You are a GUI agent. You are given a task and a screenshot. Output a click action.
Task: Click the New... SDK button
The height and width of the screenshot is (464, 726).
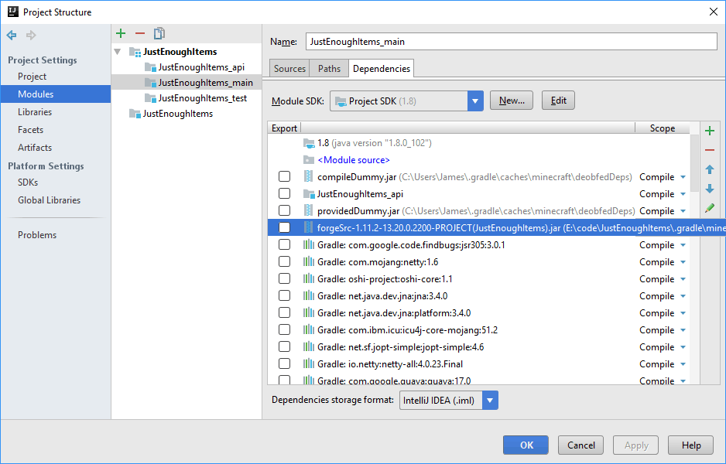512,101
